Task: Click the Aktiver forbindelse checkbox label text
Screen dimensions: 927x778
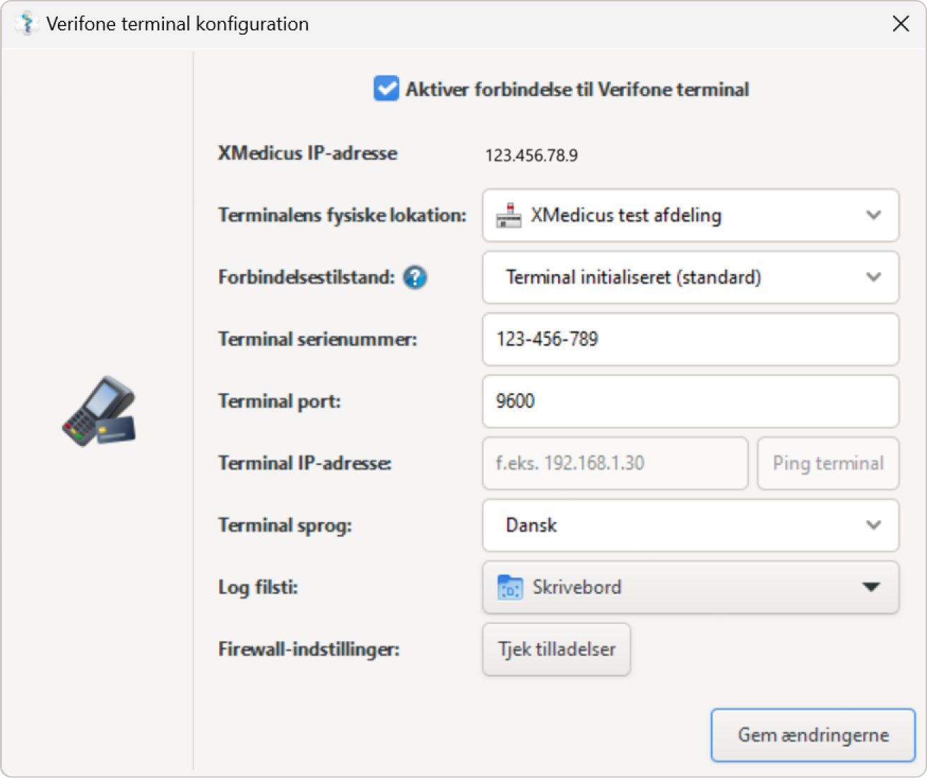Action: click(577, 90)
